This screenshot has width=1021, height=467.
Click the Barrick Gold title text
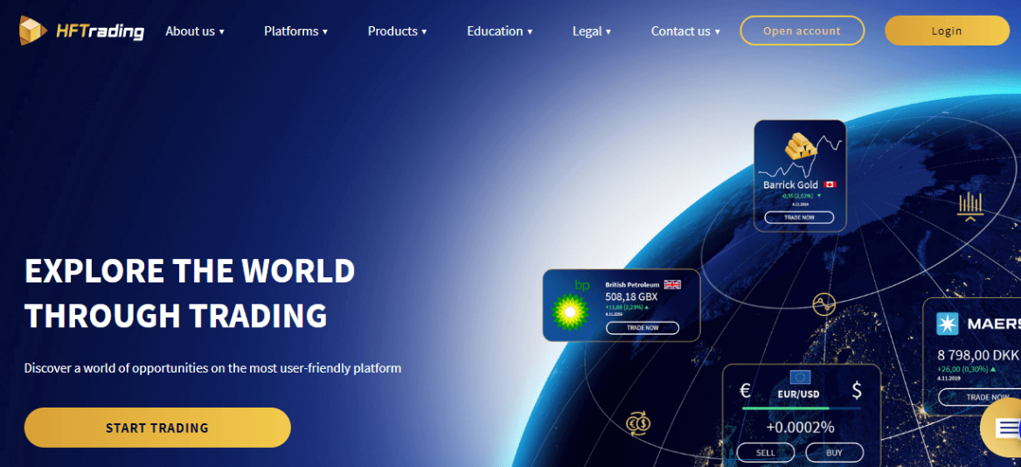pos(790,185)
